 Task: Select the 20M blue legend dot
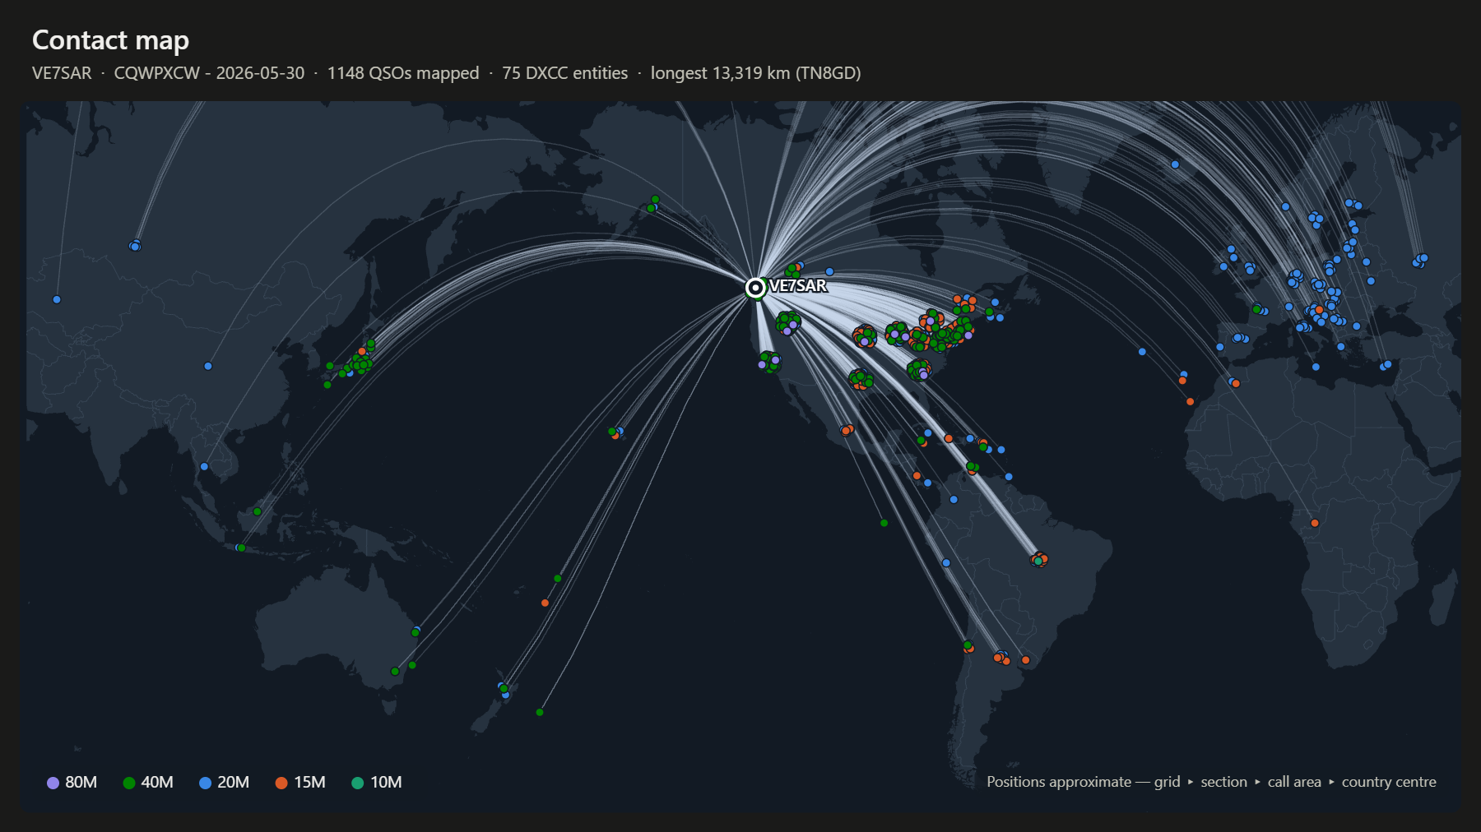pos(205,783)
